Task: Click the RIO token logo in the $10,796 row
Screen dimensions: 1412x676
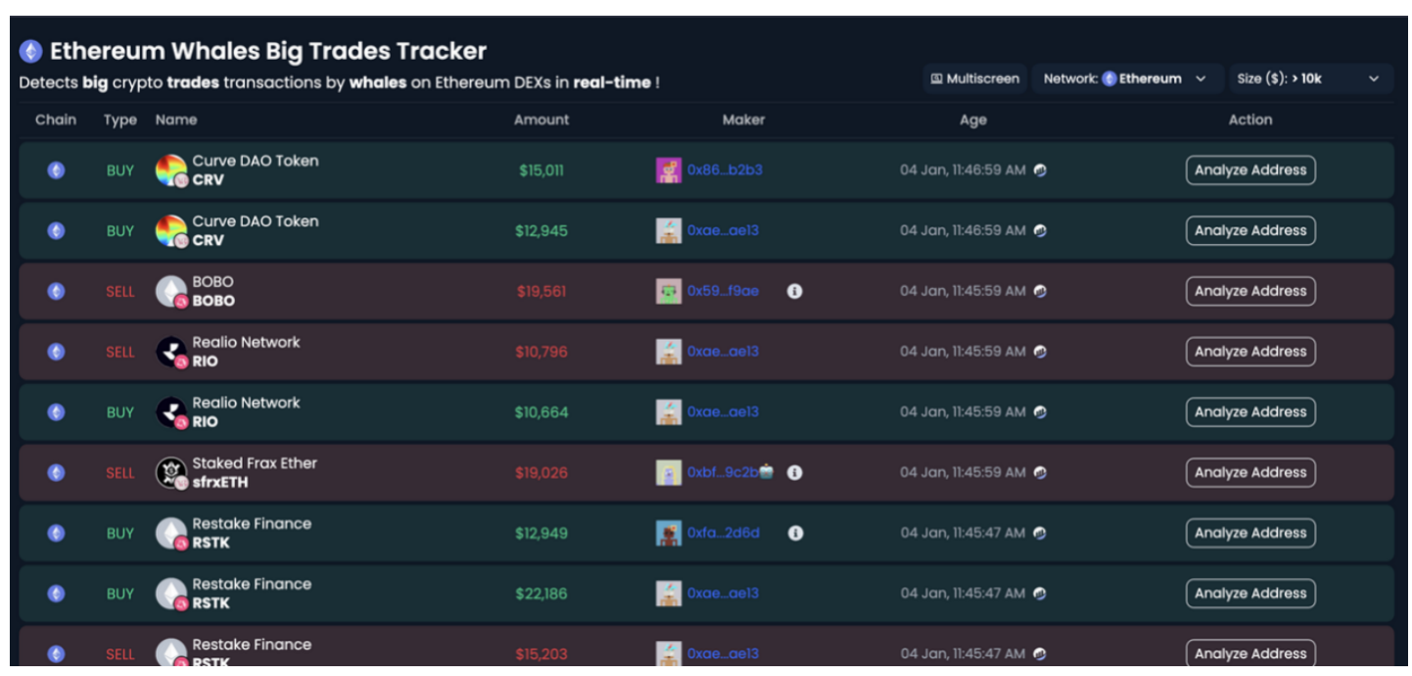Action: click(x=171, y=352)
